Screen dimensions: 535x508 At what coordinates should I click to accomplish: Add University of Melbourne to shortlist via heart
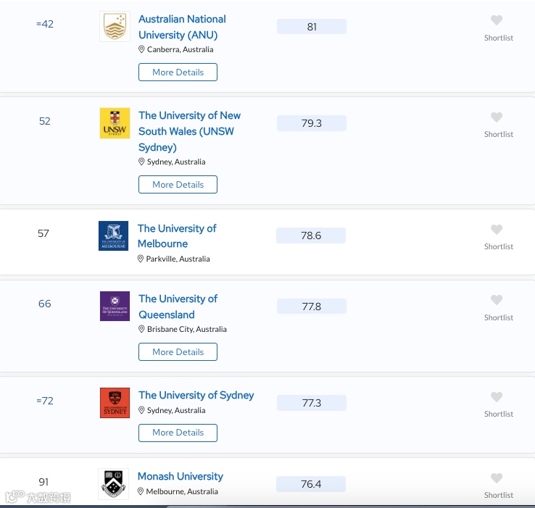[x=497, y=229]
